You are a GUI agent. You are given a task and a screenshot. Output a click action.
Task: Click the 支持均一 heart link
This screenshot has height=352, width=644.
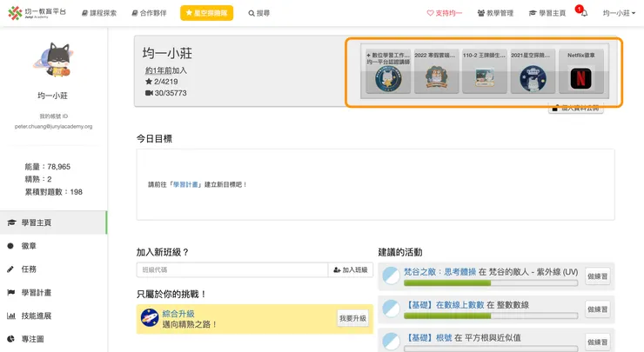[445, 13]
